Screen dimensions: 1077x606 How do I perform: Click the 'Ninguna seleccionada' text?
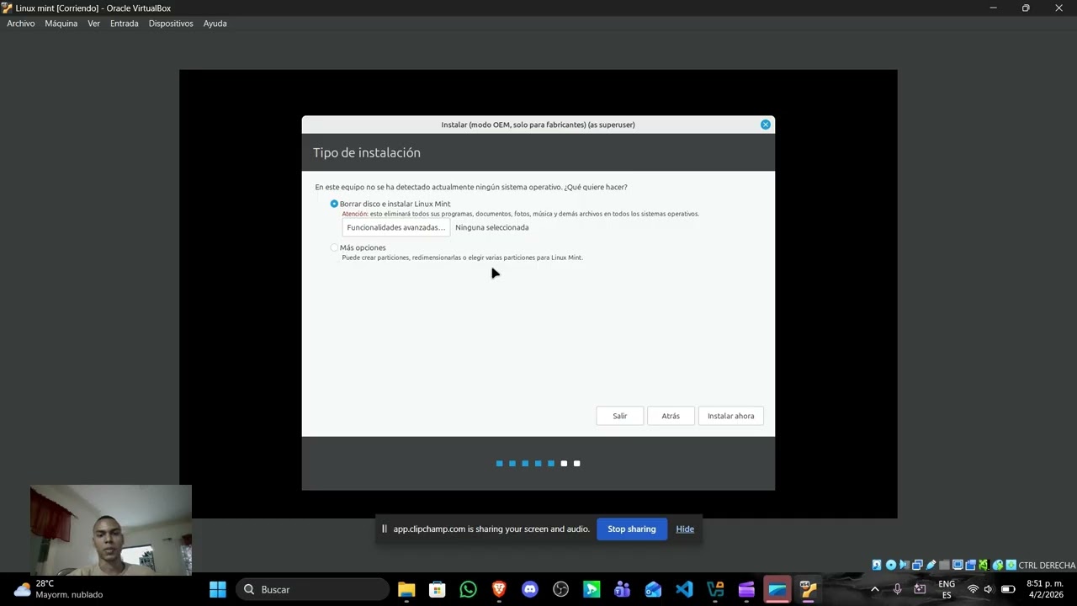[492, 227]
